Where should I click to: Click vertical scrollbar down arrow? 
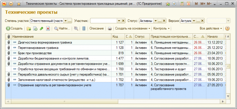pos(228,96)
